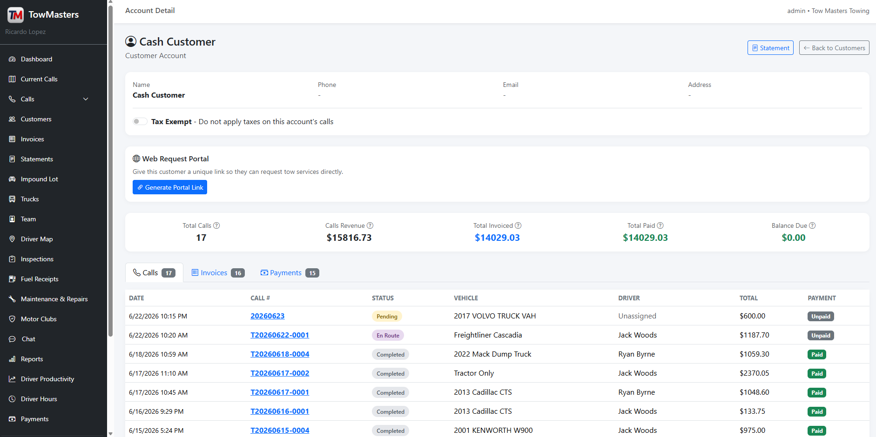Click the sidebar scroll down arrow

point(110,434)
